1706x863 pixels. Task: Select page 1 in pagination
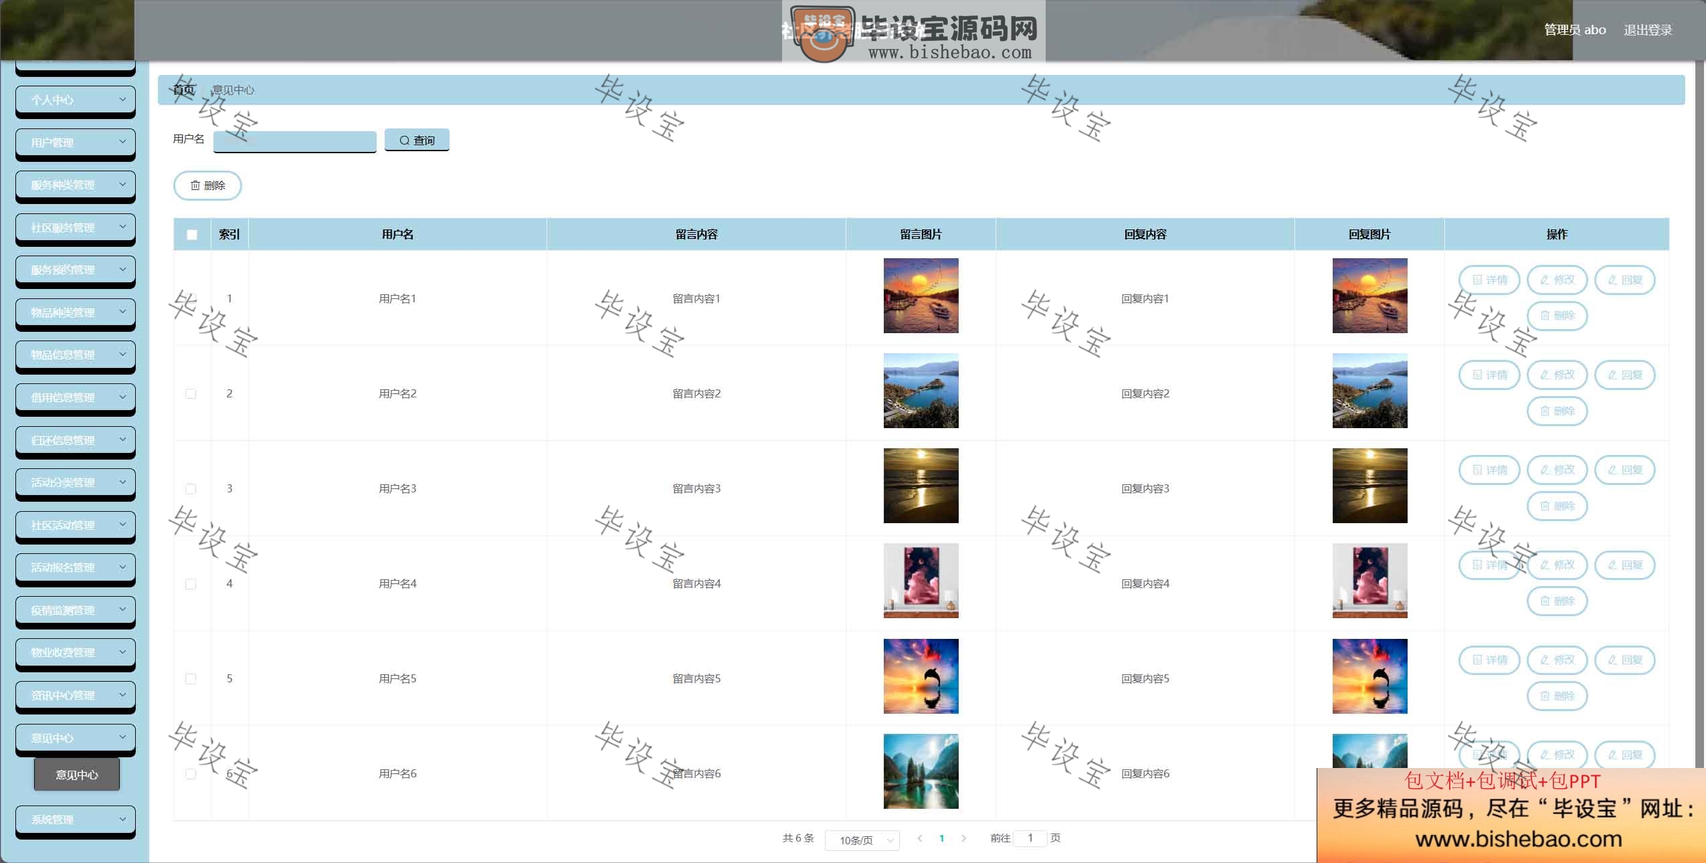(941, 838)
